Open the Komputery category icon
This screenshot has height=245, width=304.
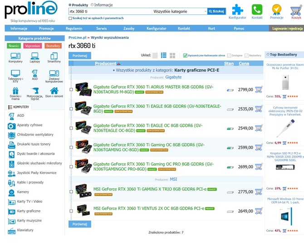coord(15,56)
